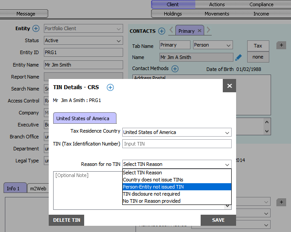Click the SAVE button
The height and width of the screenshot is (232, 291).
coord(218,220)
